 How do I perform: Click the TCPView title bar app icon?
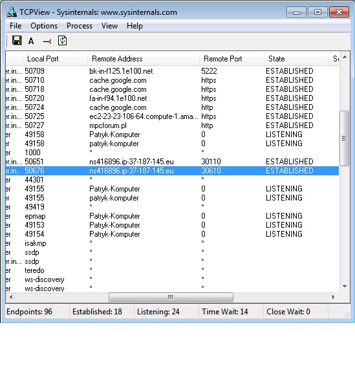12,12
